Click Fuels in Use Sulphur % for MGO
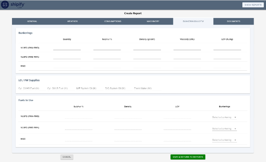The width and height of the screenshot is (266, 162). tap(78, 139)
